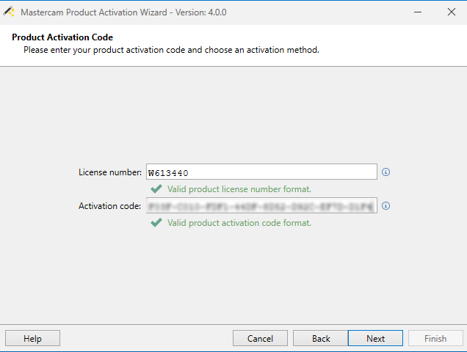Close the Product Activation Wizard window

coord(449,12)
